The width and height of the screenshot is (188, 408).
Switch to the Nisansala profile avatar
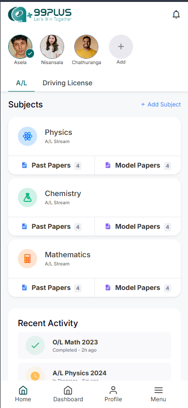[x=52, y=47]
